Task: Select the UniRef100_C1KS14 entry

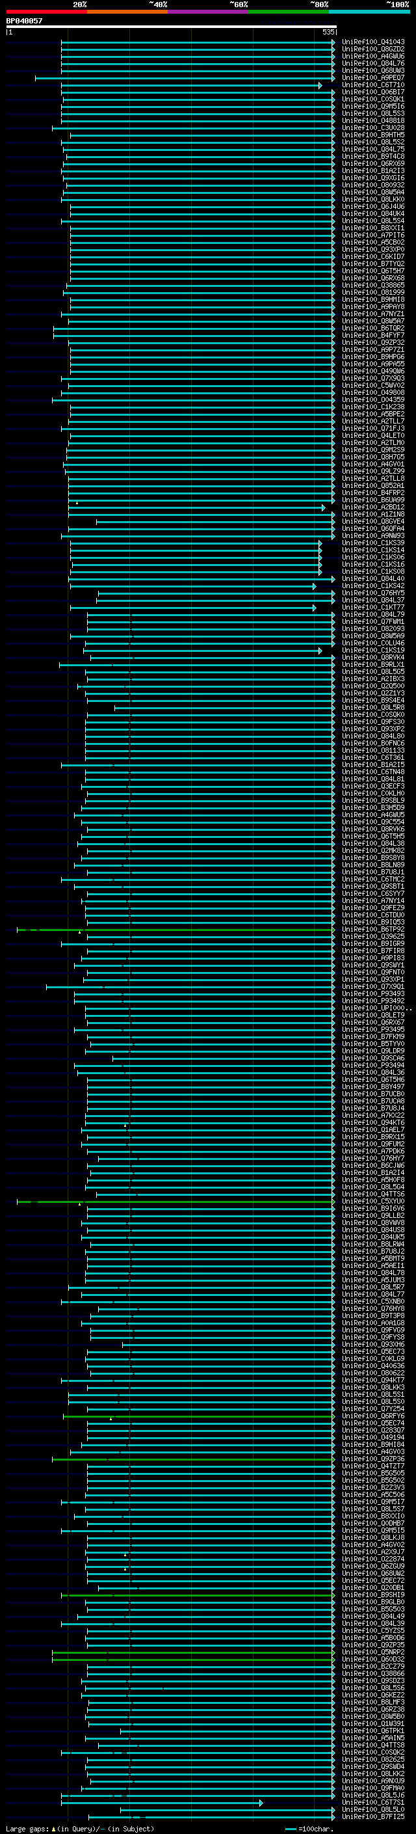Action: (x=373, y=550)
